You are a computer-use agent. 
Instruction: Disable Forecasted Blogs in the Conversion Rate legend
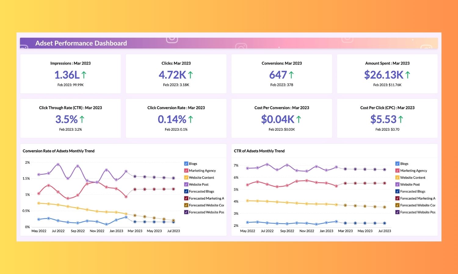point(186,191)
